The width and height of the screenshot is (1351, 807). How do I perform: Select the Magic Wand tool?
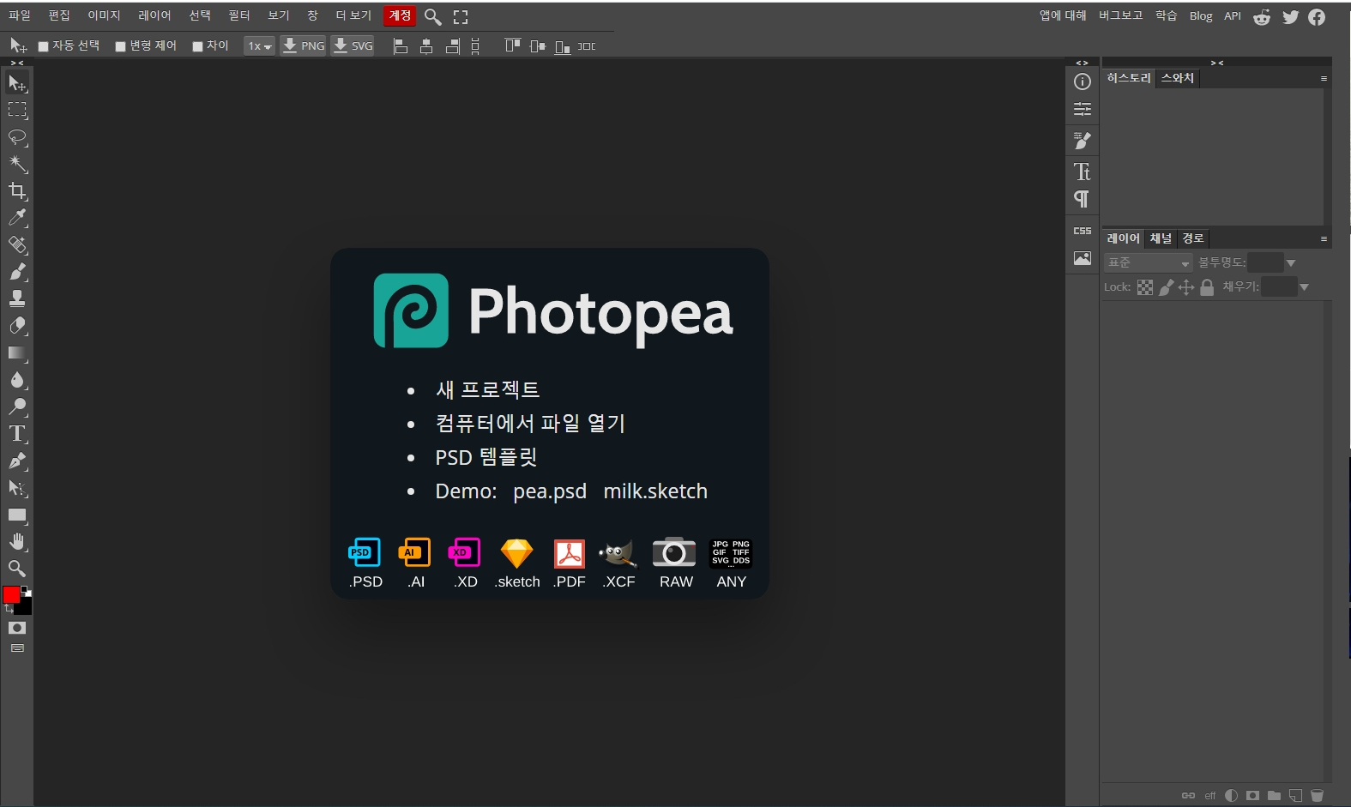(x=17, y=164)
